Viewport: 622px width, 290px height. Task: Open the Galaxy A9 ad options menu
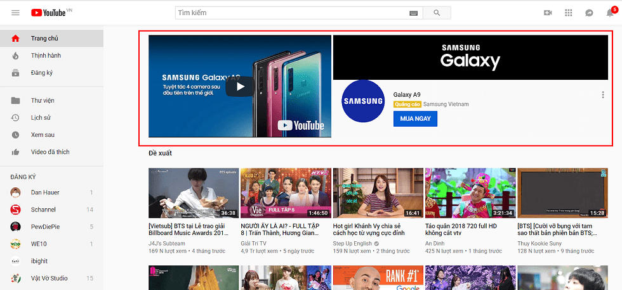(602, 95)
